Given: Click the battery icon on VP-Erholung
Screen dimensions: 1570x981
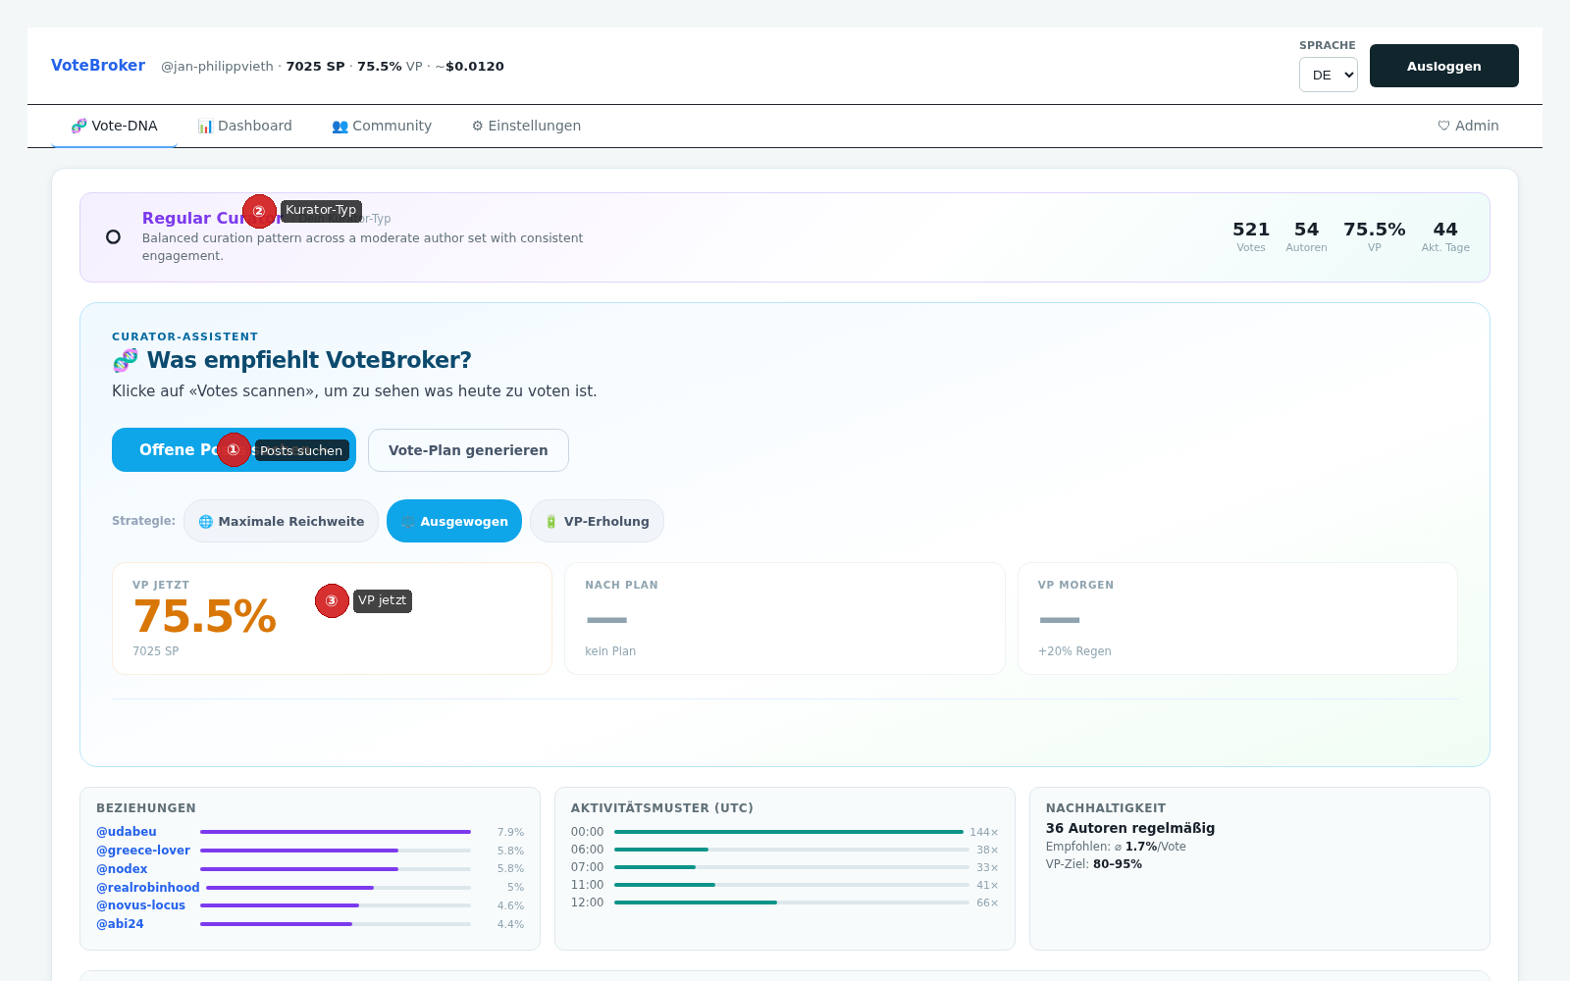Looking at the screenshot, I should point(551,522).
